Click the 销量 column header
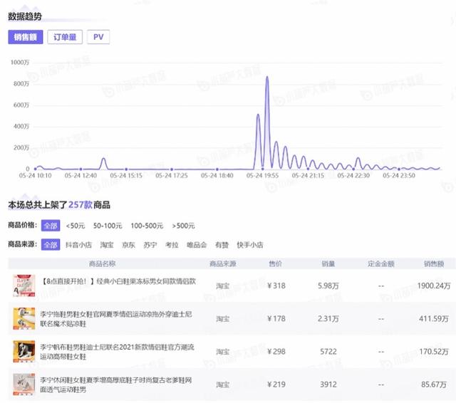 [x=328, y=263]
